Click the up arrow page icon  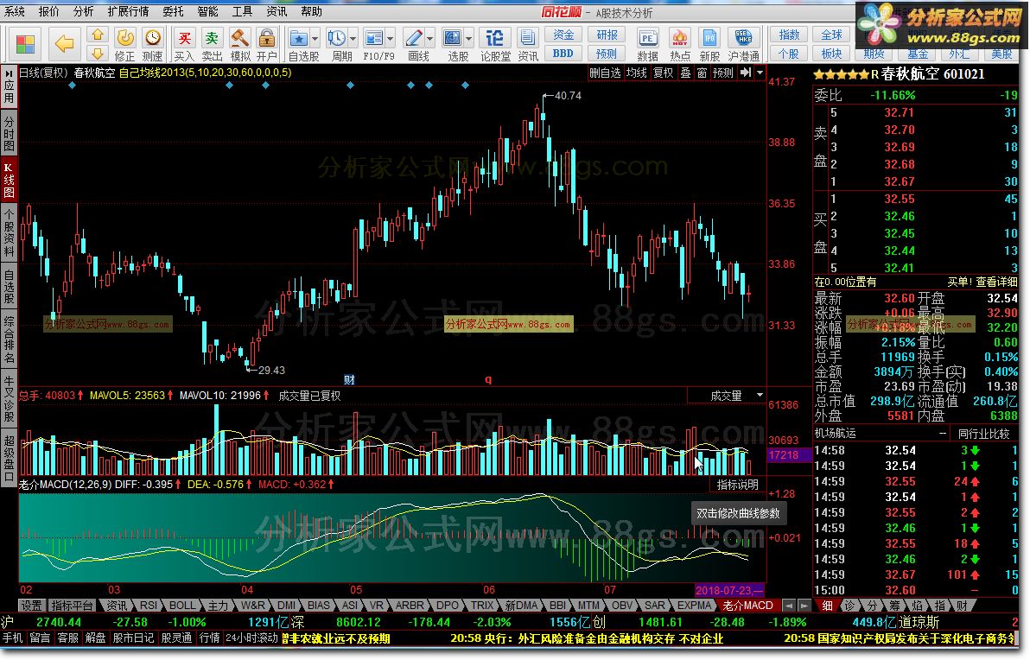coord(98,35)
